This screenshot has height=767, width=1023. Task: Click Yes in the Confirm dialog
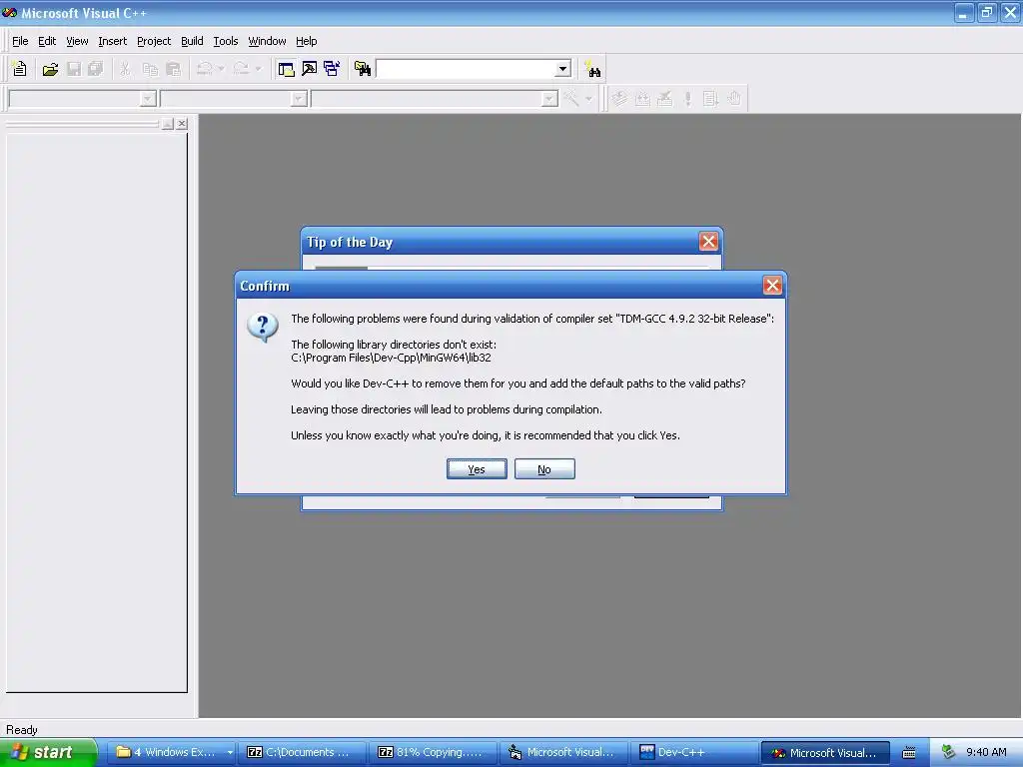coord(477,469)
